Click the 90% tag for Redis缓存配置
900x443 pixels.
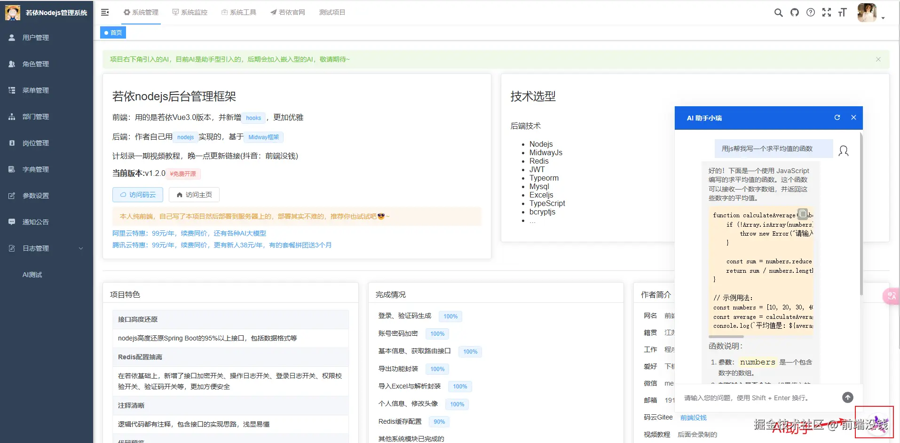coord(439,422)
